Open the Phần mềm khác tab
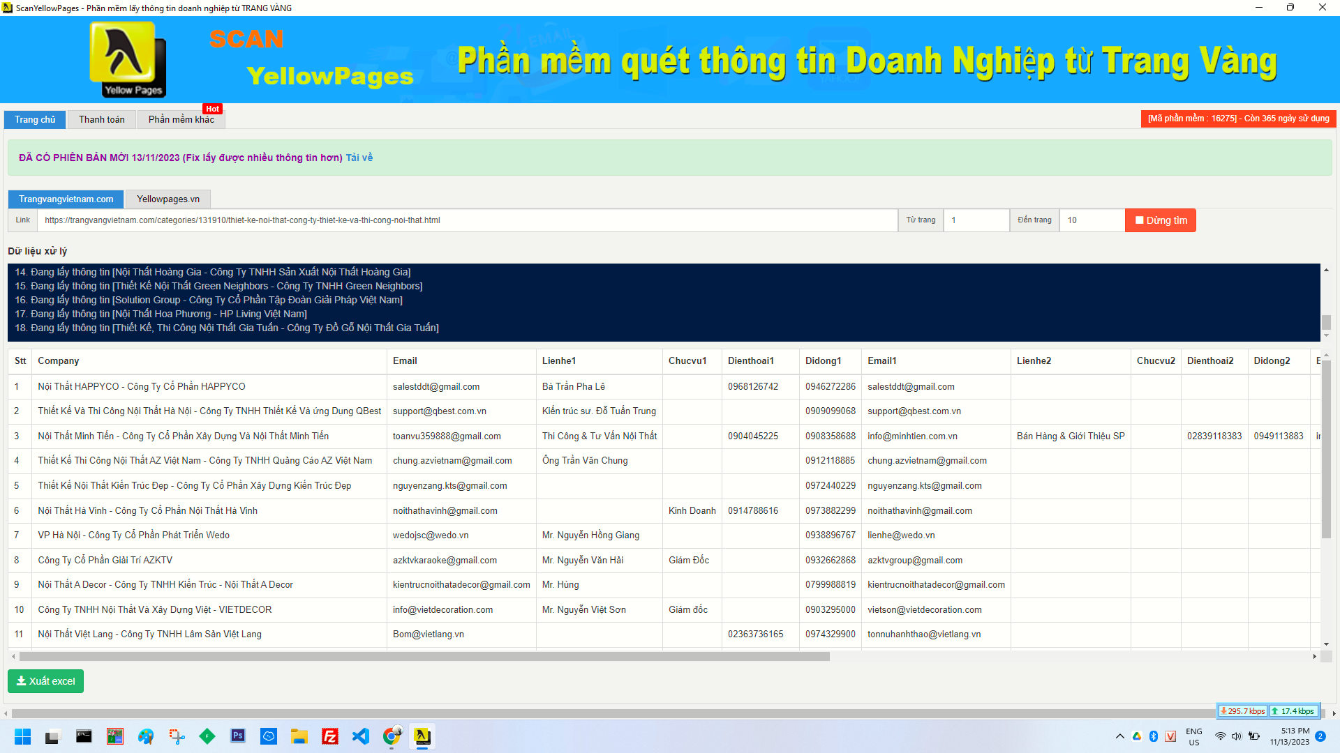This screenshot has width=1340, height=753. click(181, 119)
